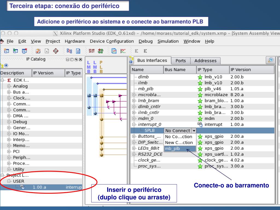This screenshot has height=210, width=280.
Task: Expand the mdm_0 instance row
Action: coord(133,119)
